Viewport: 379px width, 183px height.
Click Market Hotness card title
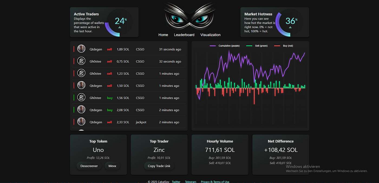258,14
